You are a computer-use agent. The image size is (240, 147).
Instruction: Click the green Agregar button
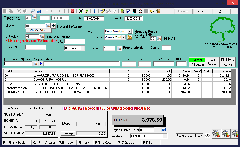(197, 60)
